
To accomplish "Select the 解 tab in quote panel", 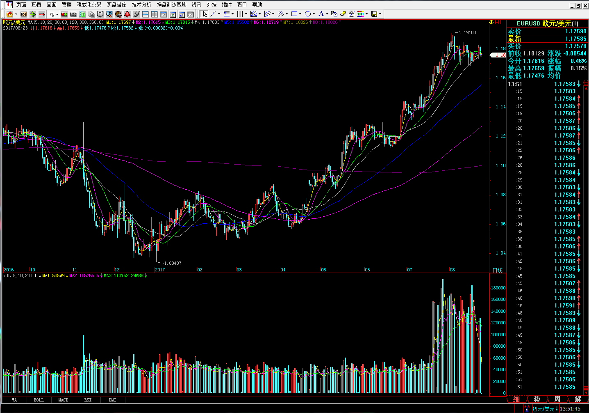I will (578, 399).
